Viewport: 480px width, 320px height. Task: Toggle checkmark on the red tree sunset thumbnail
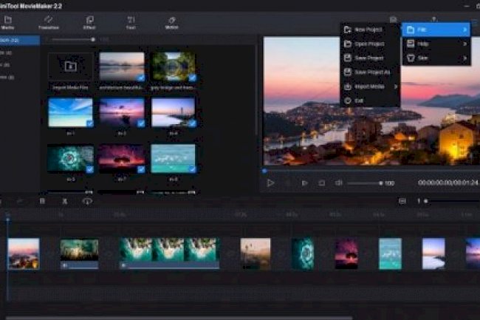pyautogui.click(x=141, y=169)
